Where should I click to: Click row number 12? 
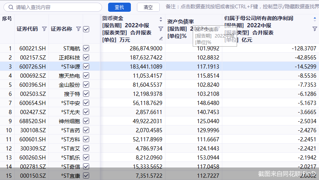pos(9,148)
